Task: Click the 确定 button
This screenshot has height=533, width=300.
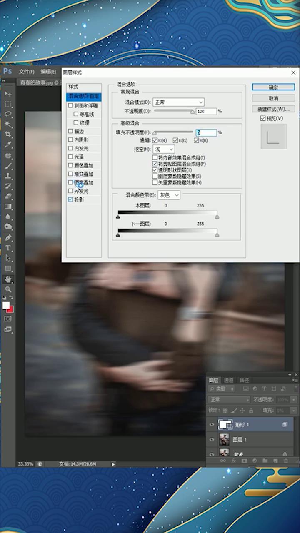Action: [x=273, y=87]
